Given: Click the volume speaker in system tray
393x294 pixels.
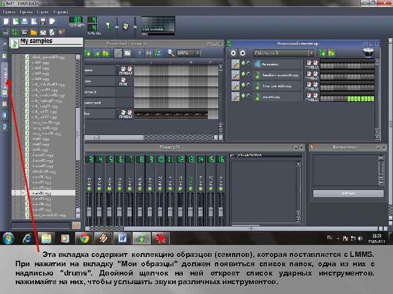Looking at the screenshot, I should (360, 238).
